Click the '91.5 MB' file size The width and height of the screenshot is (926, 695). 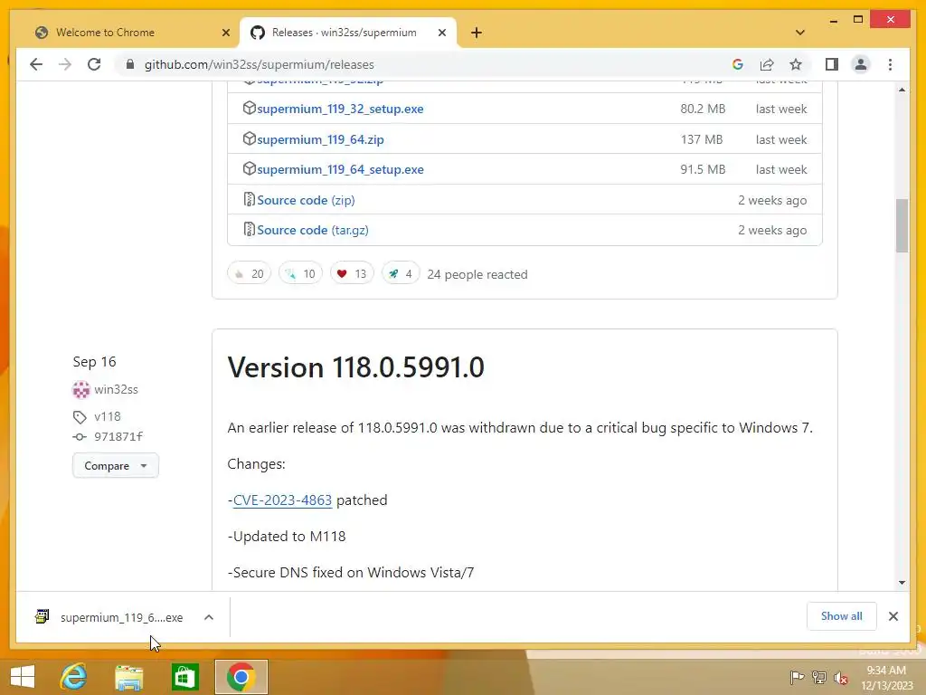703,169
